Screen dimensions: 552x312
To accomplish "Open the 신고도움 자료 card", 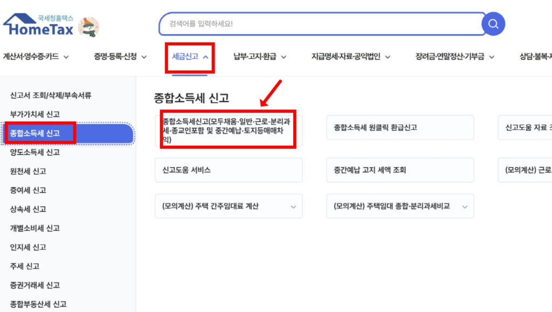I will pyautogui.click(x=525, y=127).
